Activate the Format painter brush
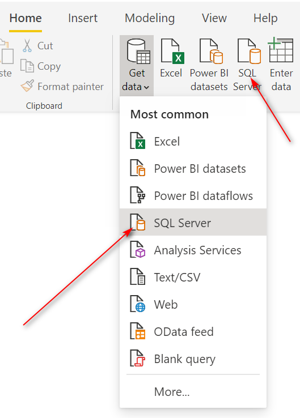 click(x=27, y=86)
